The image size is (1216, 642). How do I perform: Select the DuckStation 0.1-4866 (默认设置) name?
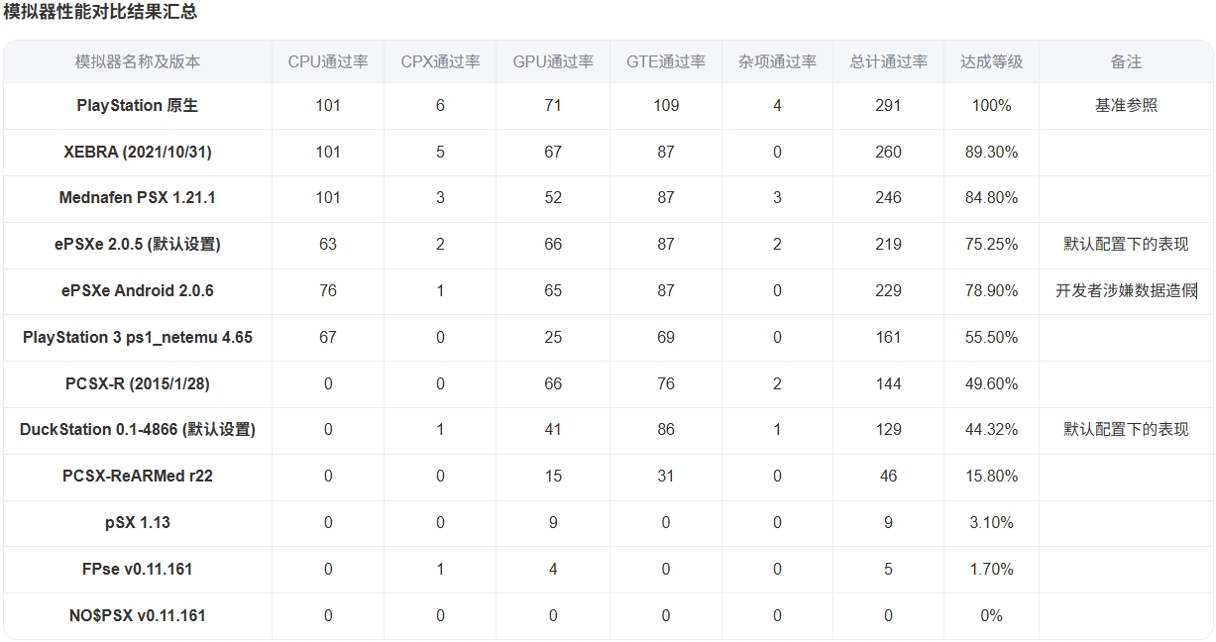click(138, 429)
